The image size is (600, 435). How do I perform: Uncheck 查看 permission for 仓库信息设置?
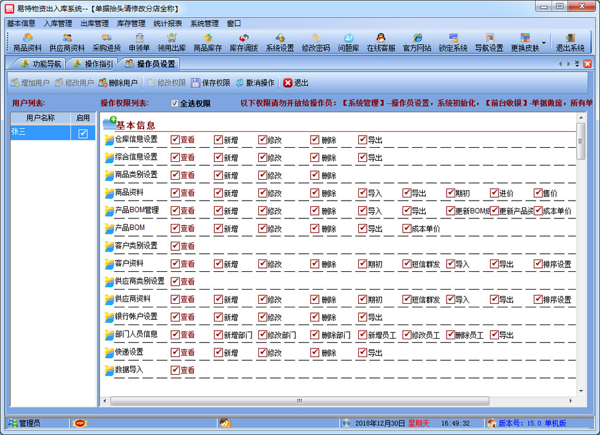(x=175, y=140)
